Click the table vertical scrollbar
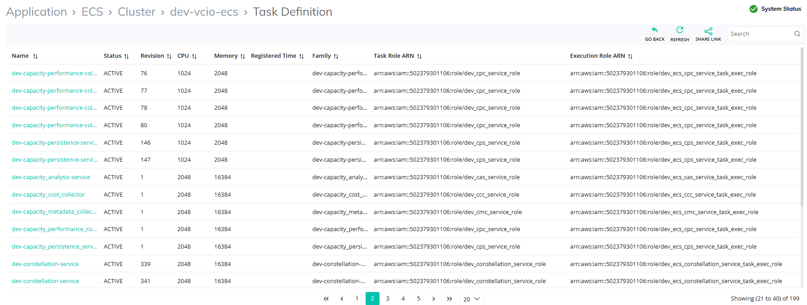The image size is (807, 305). point(802,128)
